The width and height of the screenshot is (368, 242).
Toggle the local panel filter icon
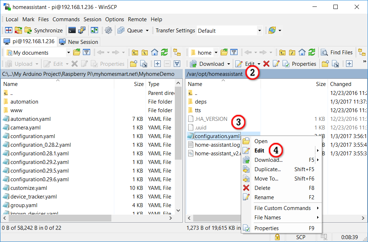[x=87, y=52]
